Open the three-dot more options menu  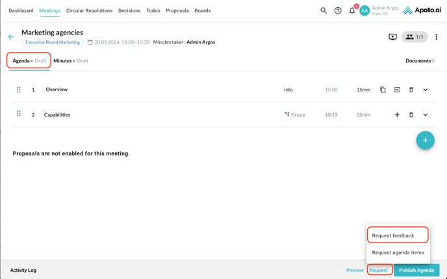436,37
